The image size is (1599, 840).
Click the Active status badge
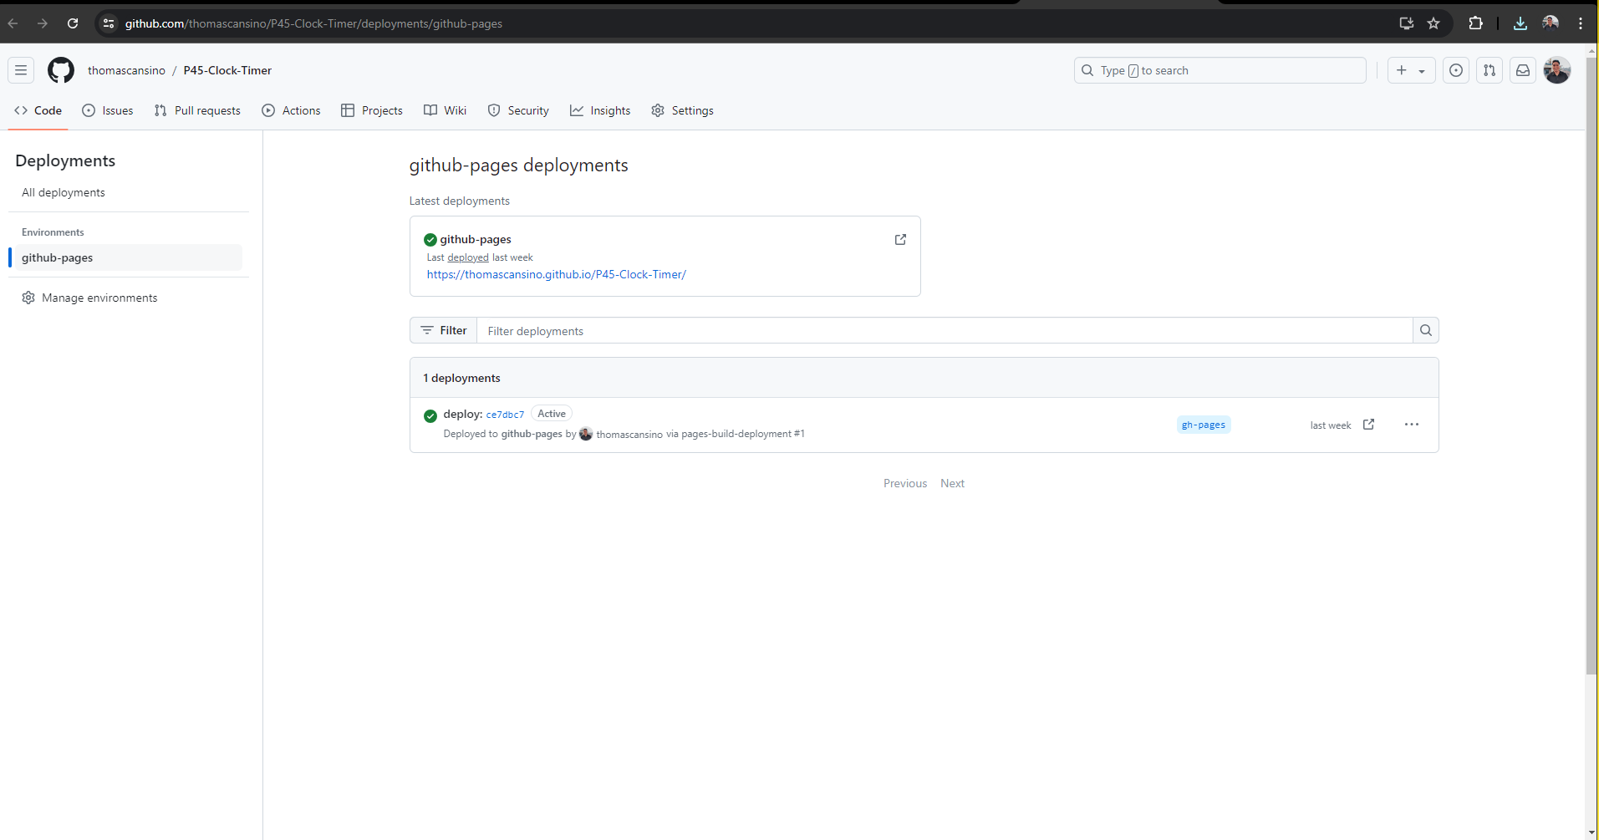pyautogui.click(x=552, y=414)
